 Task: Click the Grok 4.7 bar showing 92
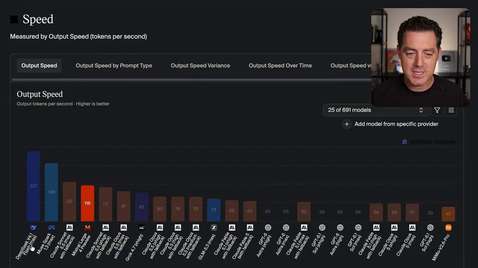142,207
